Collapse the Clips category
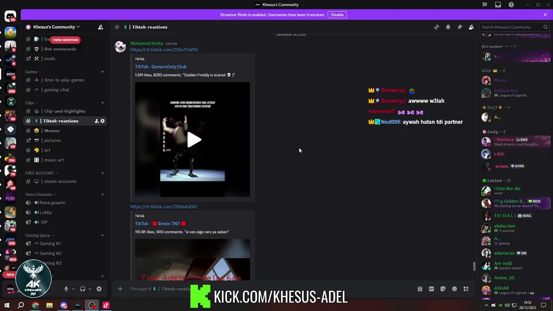This screenshot has height=311, width=553. pos(32,103)
